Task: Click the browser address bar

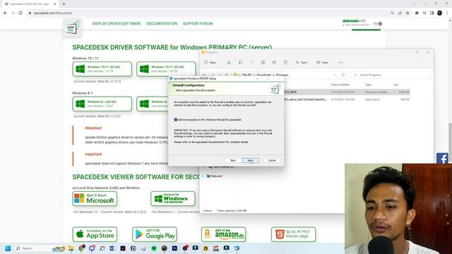Action: tap(208, 13)
